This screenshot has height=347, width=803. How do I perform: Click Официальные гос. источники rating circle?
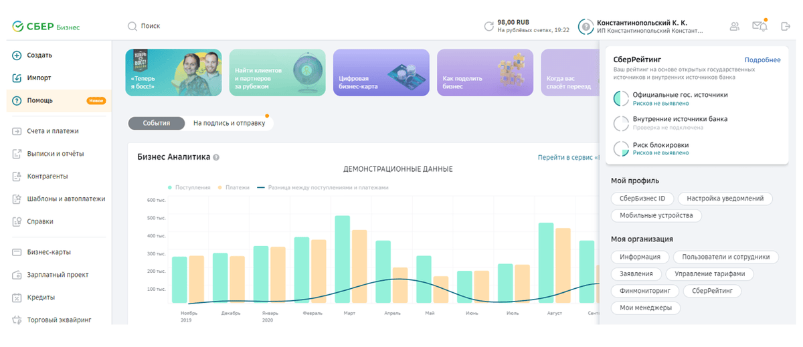pyautogui.click(x=621, y=99)
